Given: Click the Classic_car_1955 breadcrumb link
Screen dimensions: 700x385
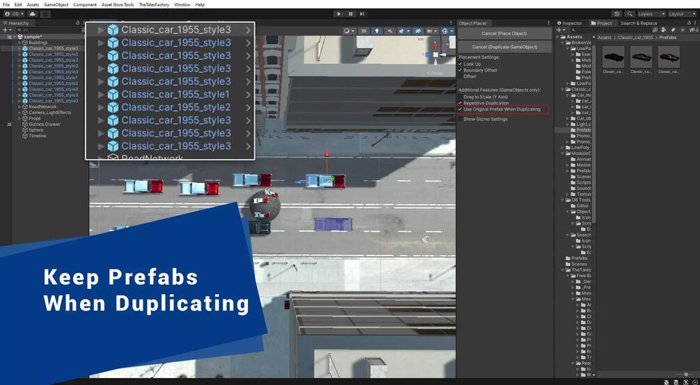Looking at the screenshot, I should click(x=635, y=38).
